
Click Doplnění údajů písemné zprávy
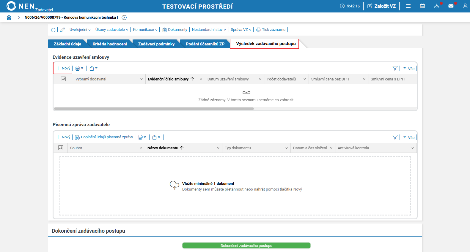(104, 137)
